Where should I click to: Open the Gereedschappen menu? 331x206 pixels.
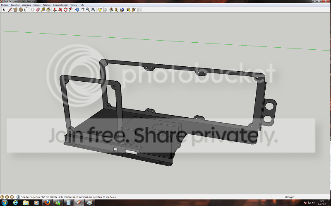(x=60, y=5)
